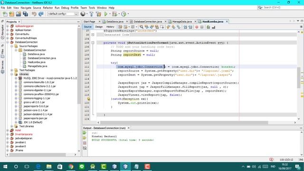Click the Toggle Bookmark editor icon
Viewport: 304px width, 171px height.
(x=179, y=27)
